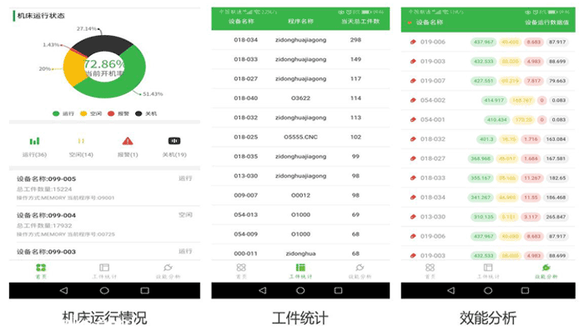The height and width of the screenshot is (336, 584).
Task: Open 效能分析 tab icon on 工件统计 screen
Action: tap(360, 268)
